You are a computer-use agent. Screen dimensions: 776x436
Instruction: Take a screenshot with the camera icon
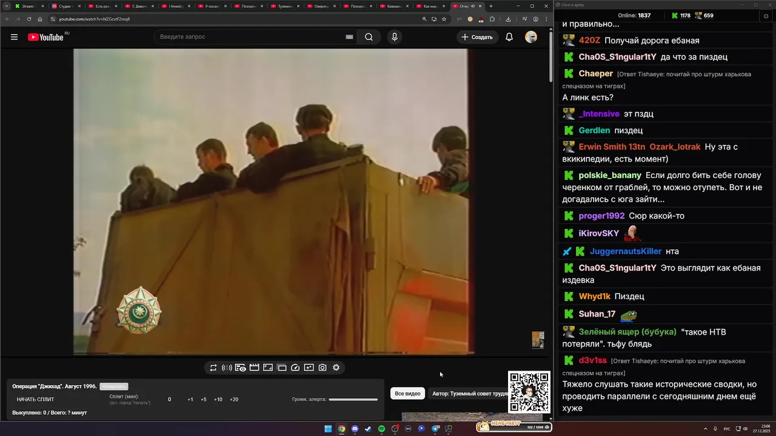(x=323, y=368)
